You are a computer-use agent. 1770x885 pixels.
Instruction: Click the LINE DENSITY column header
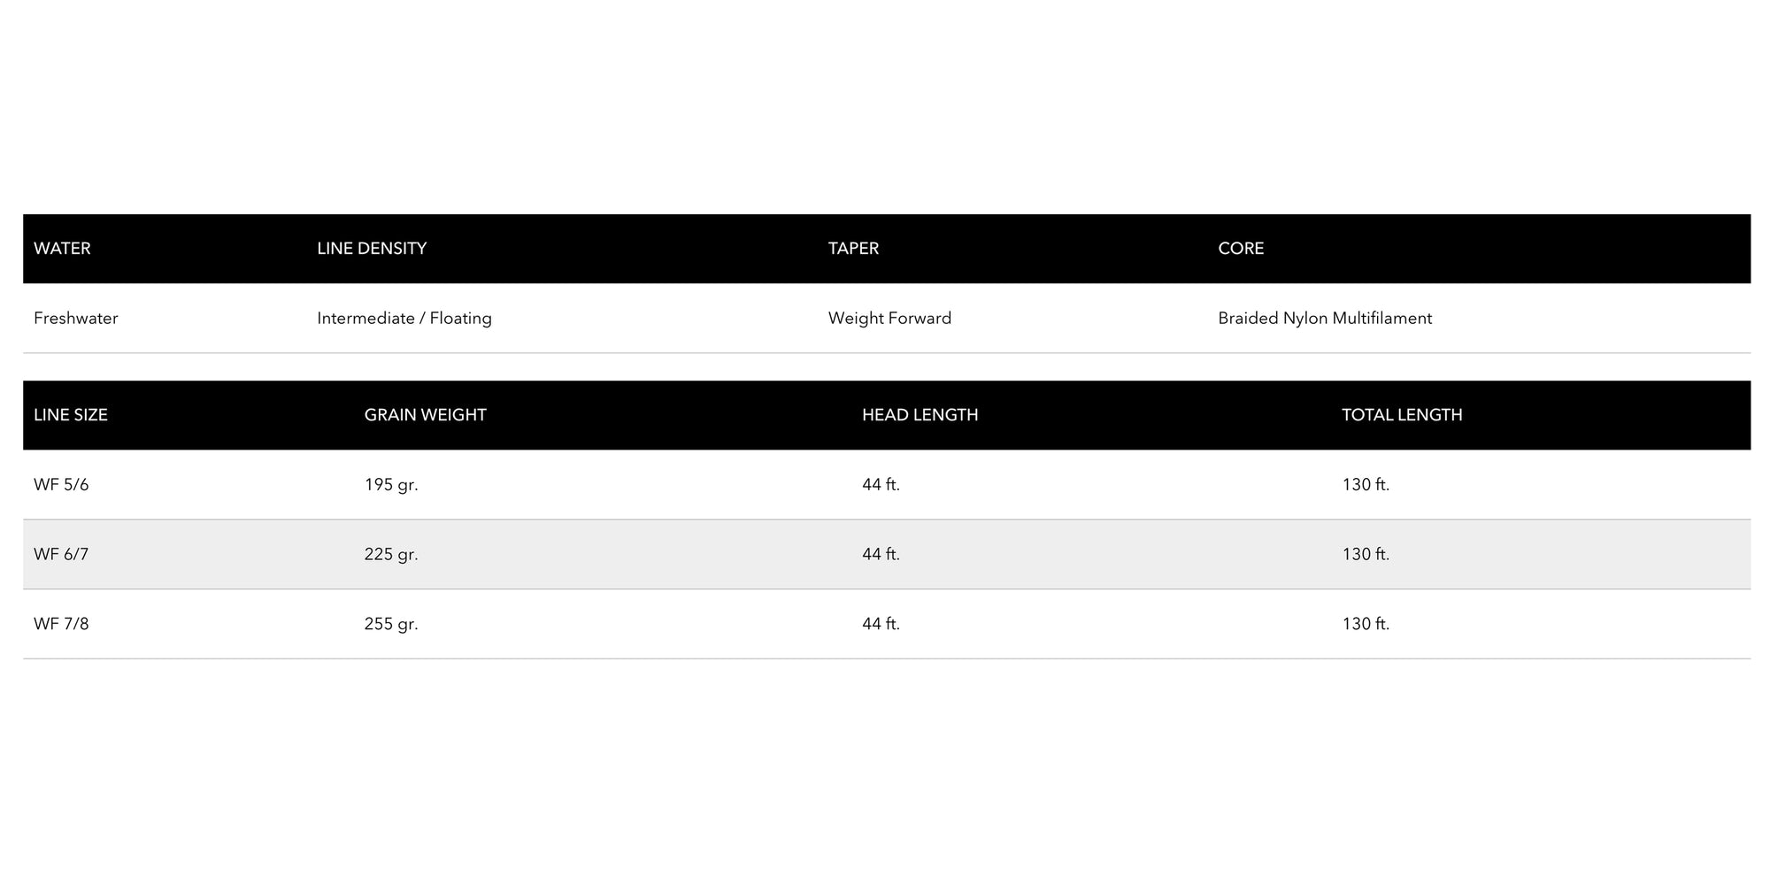click(372, 249)
